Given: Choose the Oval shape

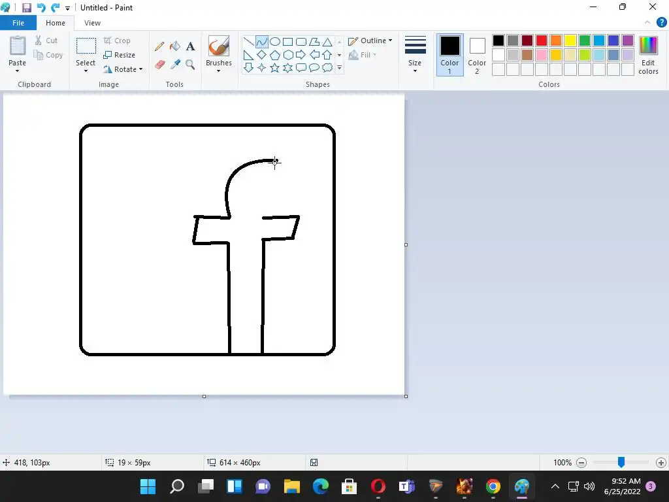Looking at the screenshot, I should [275, 41].
